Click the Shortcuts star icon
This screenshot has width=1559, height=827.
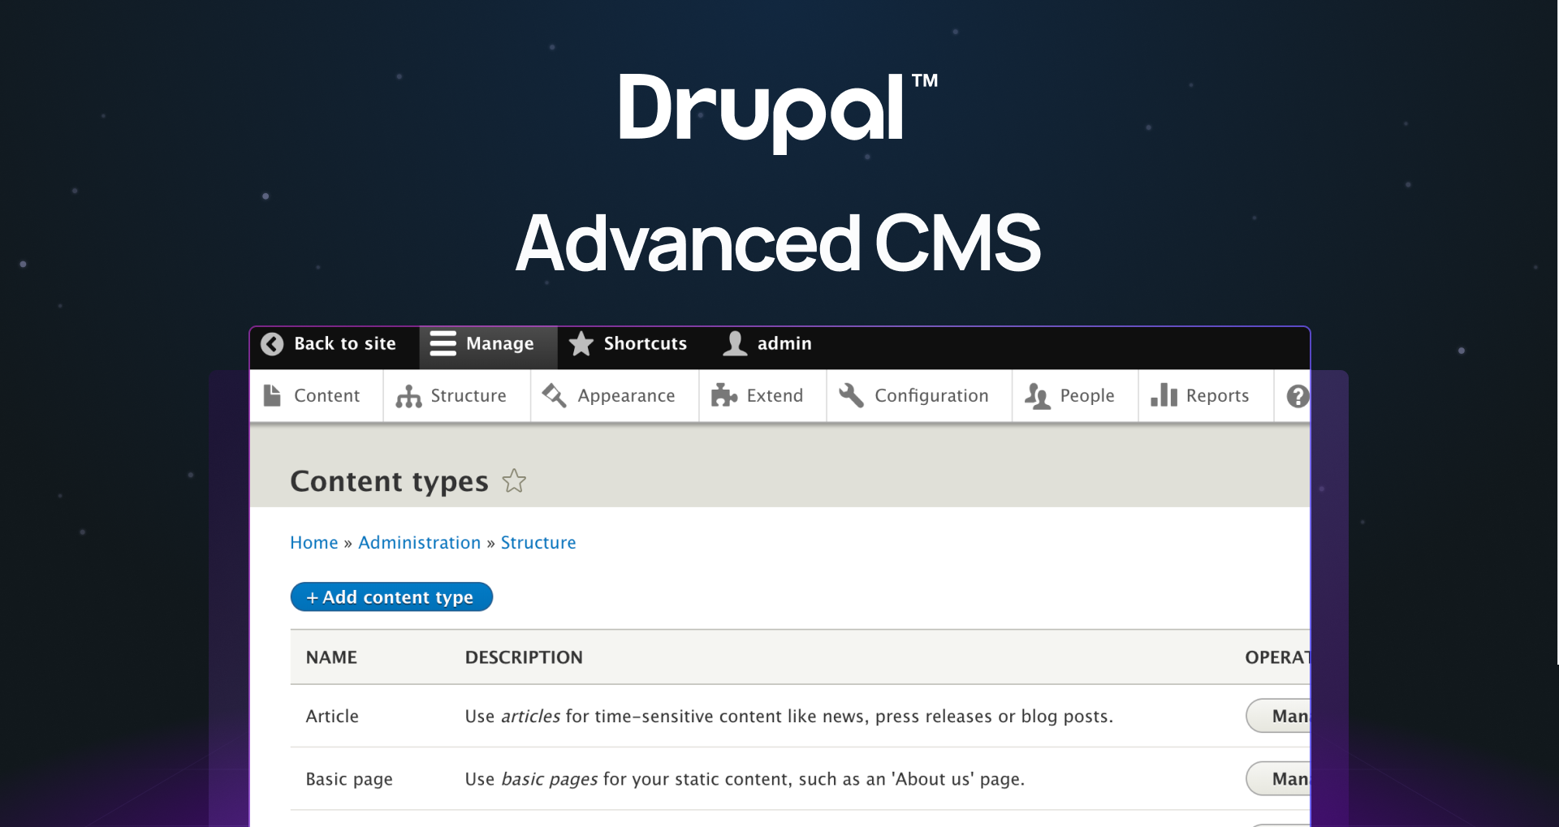coord(581,344)
